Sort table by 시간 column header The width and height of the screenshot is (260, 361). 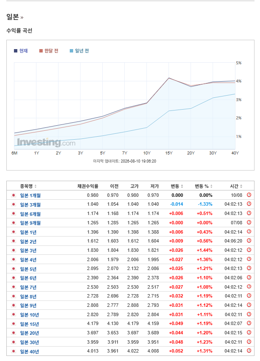coord(236,186)
